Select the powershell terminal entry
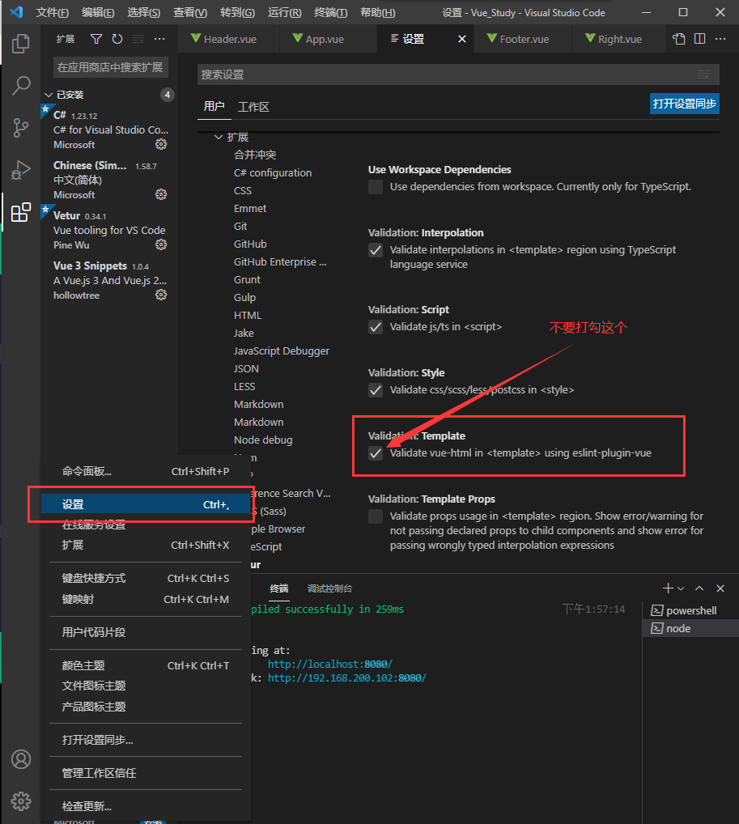The image size is (739, 824). pos(690,610)
